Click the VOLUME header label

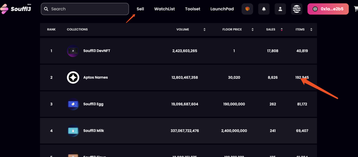click(183, 29)
